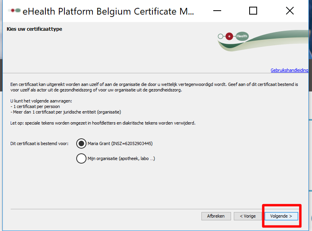Click the 'U kunt het volgende aanvragen:' text

point(41,101)
